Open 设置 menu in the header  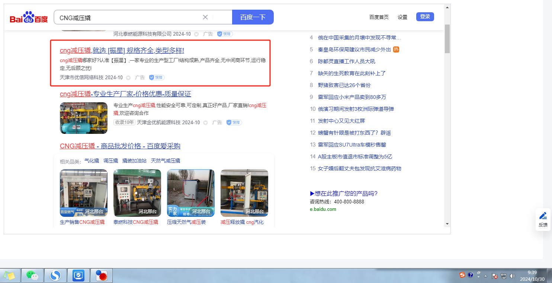[x=402, y=17]
